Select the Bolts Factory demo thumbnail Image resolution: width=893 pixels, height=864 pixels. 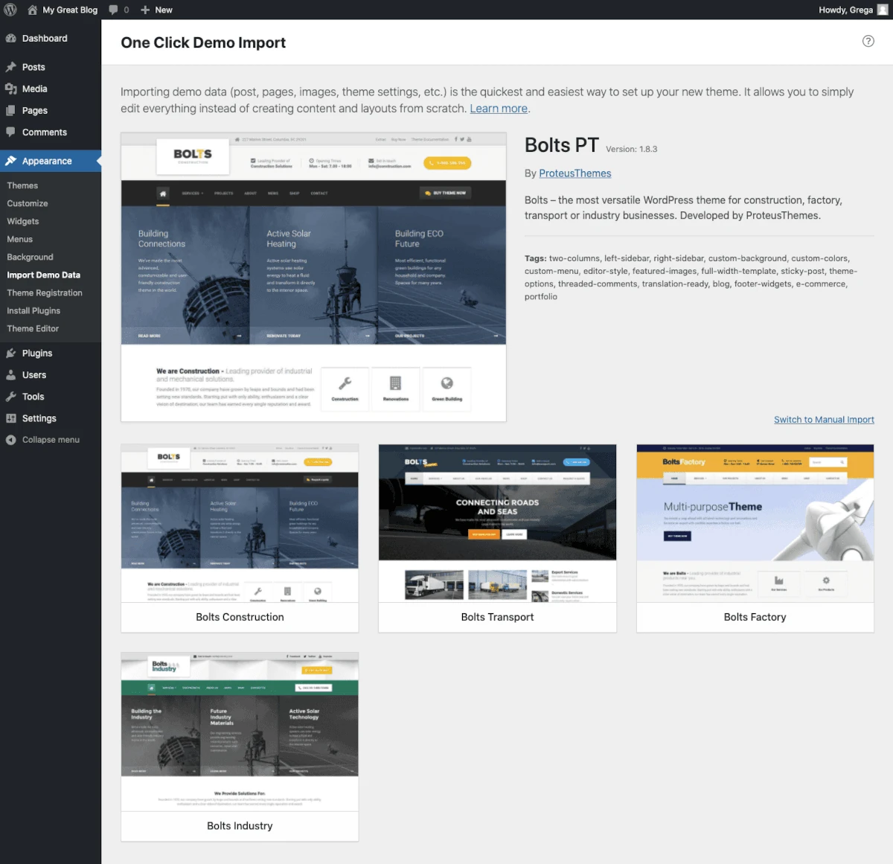755,523
